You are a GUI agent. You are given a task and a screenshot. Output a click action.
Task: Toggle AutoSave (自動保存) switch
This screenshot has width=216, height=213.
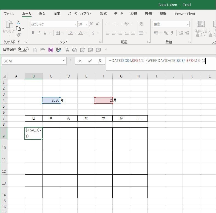[23, 49]
